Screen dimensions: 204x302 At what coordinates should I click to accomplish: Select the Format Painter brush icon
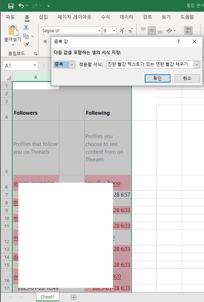tap(26, 45)
